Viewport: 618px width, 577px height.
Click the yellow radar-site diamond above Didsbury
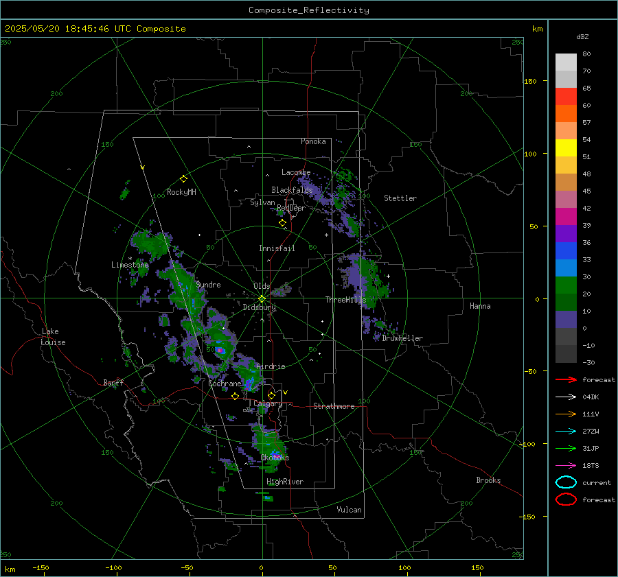262,299
